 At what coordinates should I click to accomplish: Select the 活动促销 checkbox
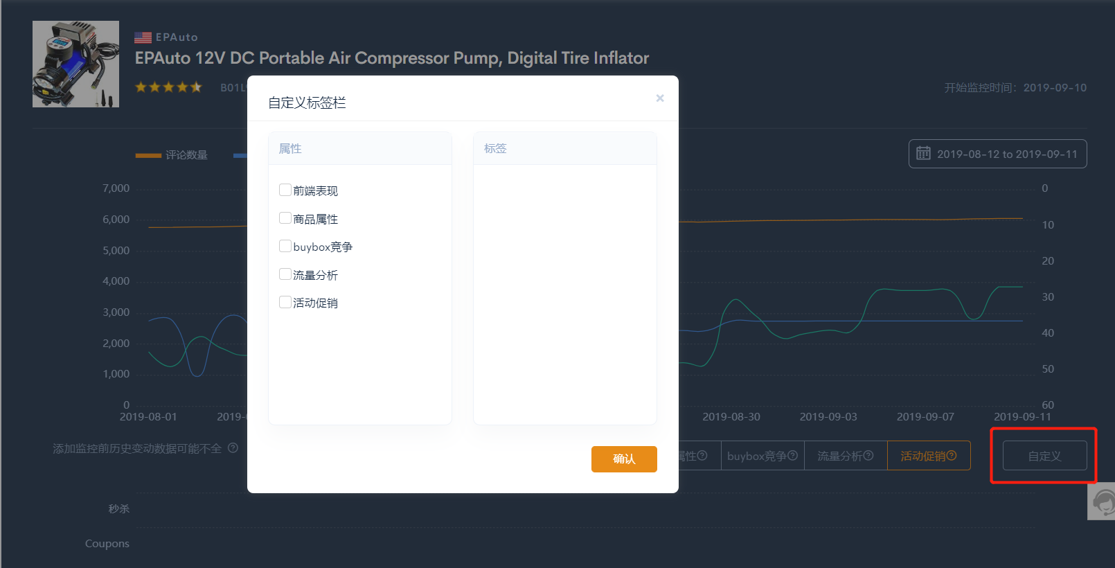click(x=285, y=302)
